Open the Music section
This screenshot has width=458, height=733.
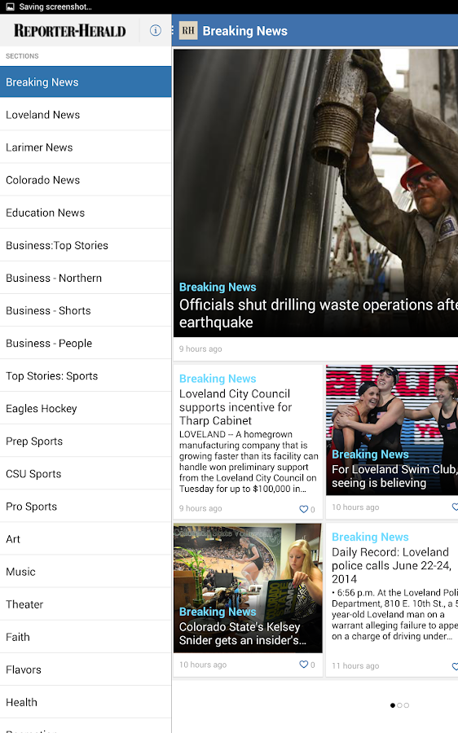[x=86, y=572]
